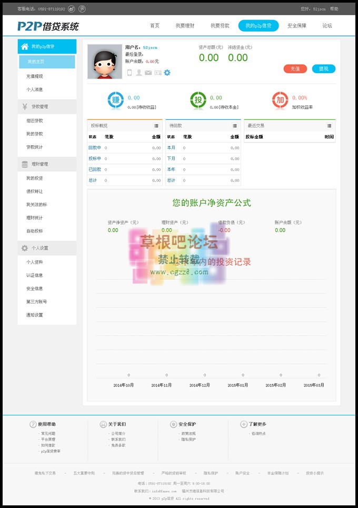Click the Weibo icon in top bar
358x508 pixels.
[x=72, y=9]
